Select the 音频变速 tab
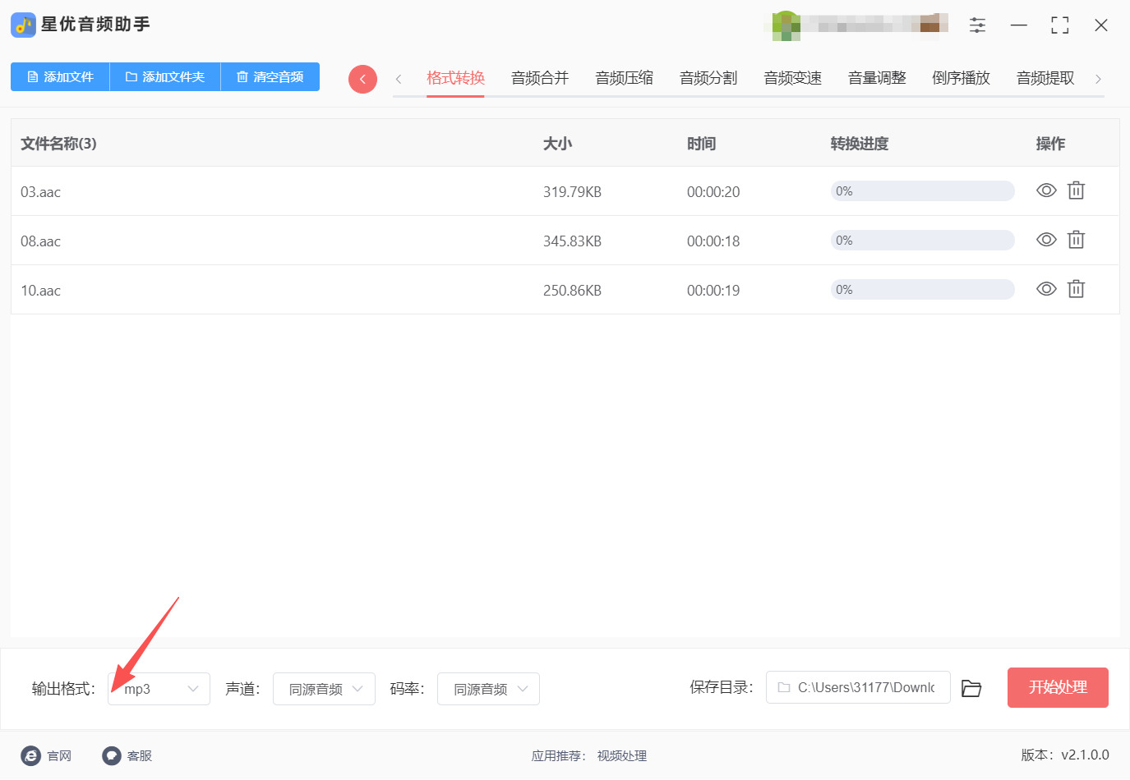Screen dimensions: 1130x780 793,78
